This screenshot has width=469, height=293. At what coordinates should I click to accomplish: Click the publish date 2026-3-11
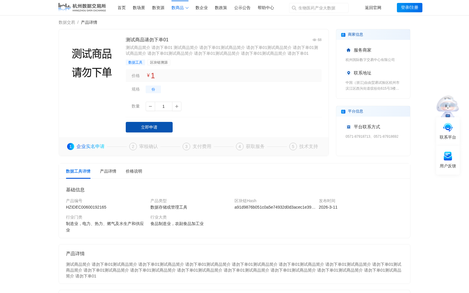point(328,207)
